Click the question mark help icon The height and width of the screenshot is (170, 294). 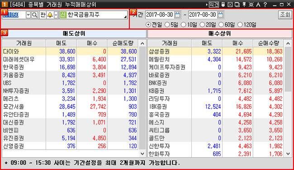click(265, 5)
